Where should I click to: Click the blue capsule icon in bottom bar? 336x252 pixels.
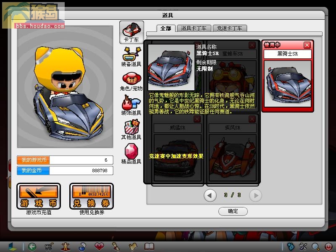pyautogui.click(x=82, y=247)
